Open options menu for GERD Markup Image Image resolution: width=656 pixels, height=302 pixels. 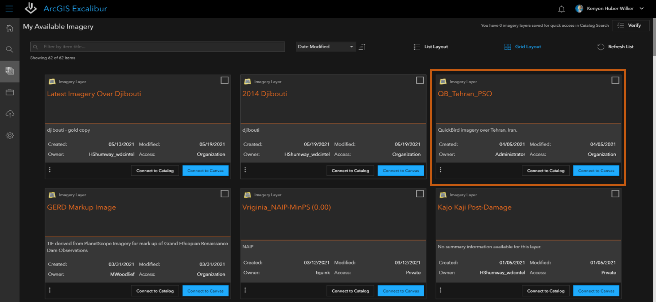pos(50,290)
